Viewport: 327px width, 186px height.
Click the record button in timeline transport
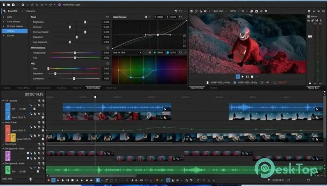click(49, 180)
